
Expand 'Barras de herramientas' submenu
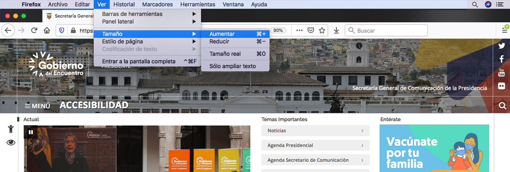pyautogui.click(x=132, y=14)
